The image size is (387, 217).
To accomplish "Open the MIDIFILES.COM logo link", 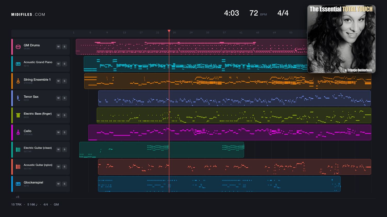I will coord(28,14).
